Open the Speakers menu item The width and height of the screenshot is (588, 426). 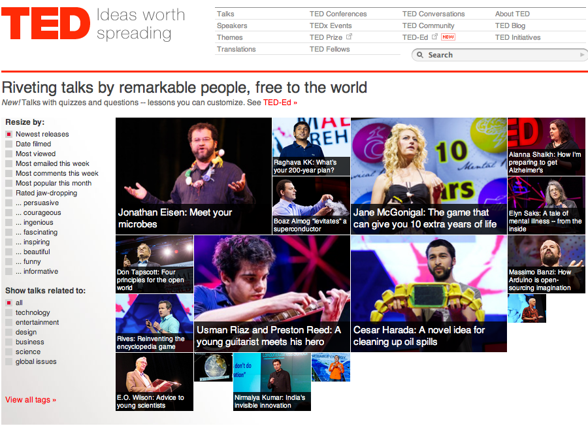(x=232, y=25)
